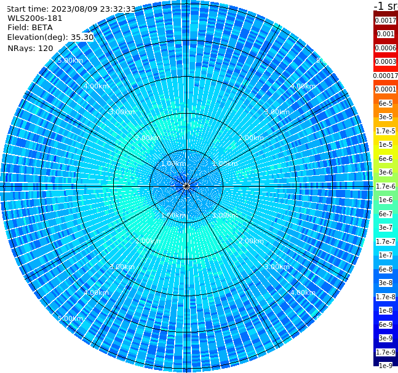Select the 0.00017 colorbar tick value

(x=386, y=76)
